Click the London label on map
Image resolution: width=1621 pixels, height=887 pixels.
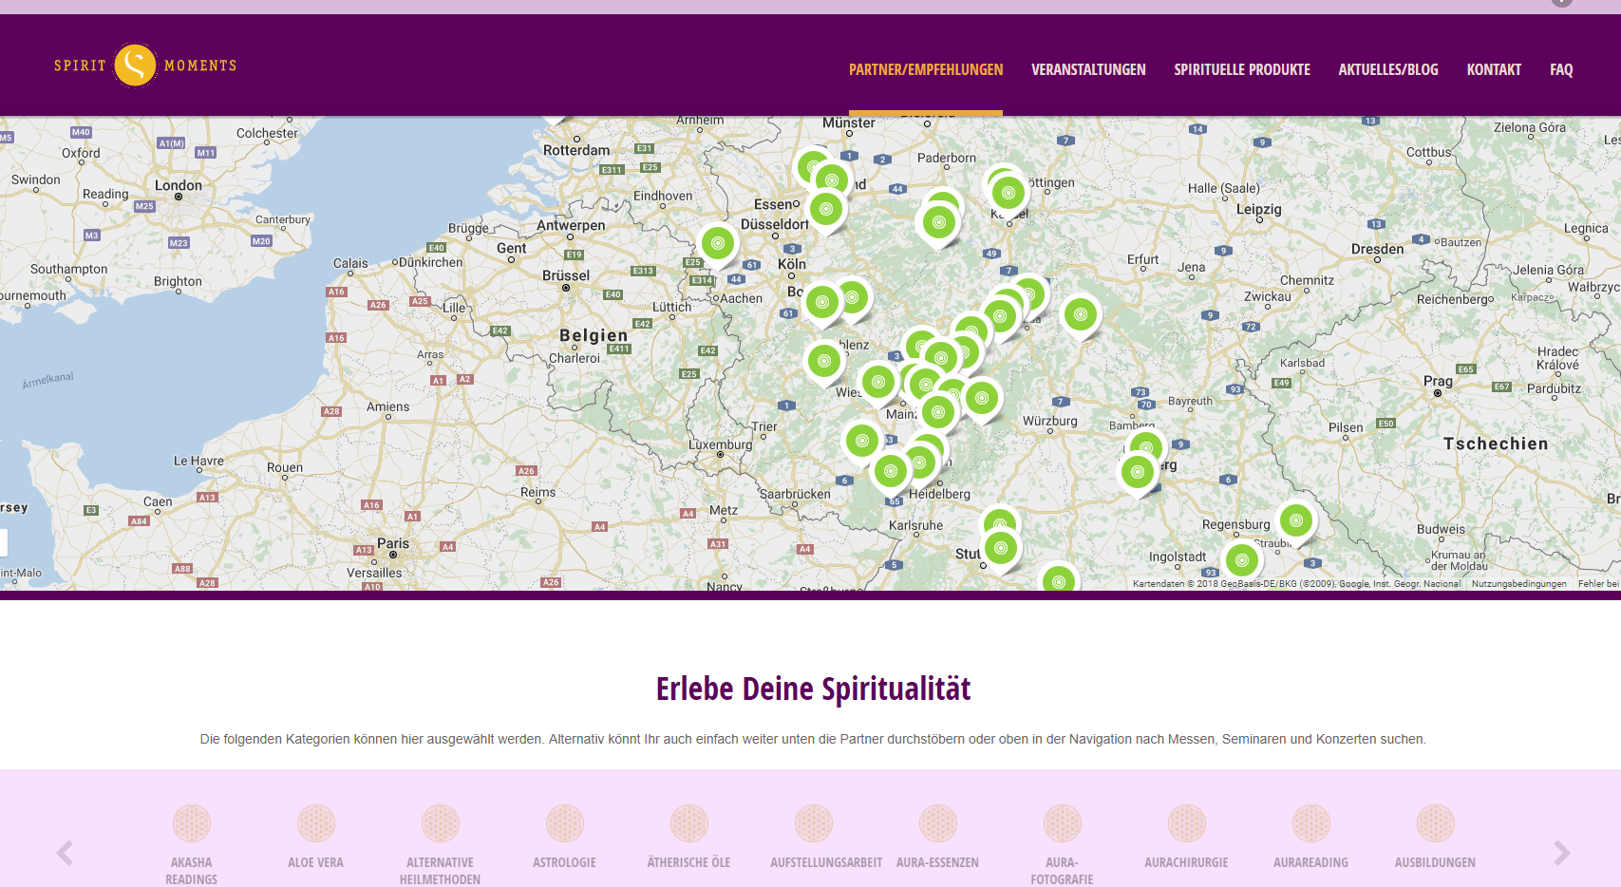tap(179, 185)
